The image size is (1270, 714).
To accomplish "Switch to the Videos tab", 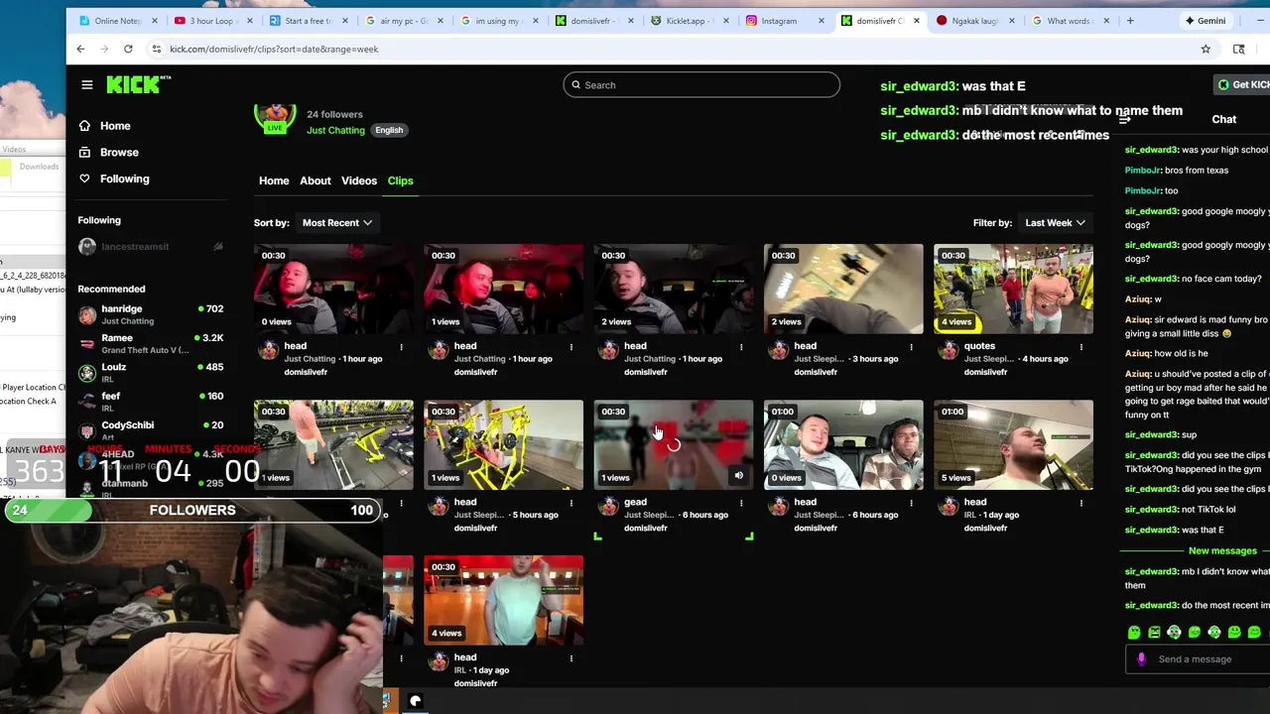I will pyautogui.click(x=359, y=180).
